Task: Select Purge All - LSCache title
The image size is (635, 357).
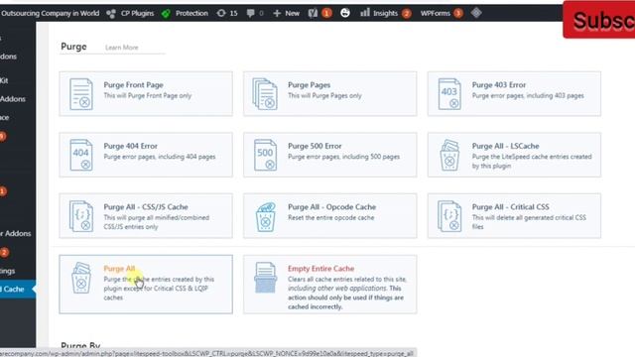Action: pyautogui.click(x=505, y=146)
